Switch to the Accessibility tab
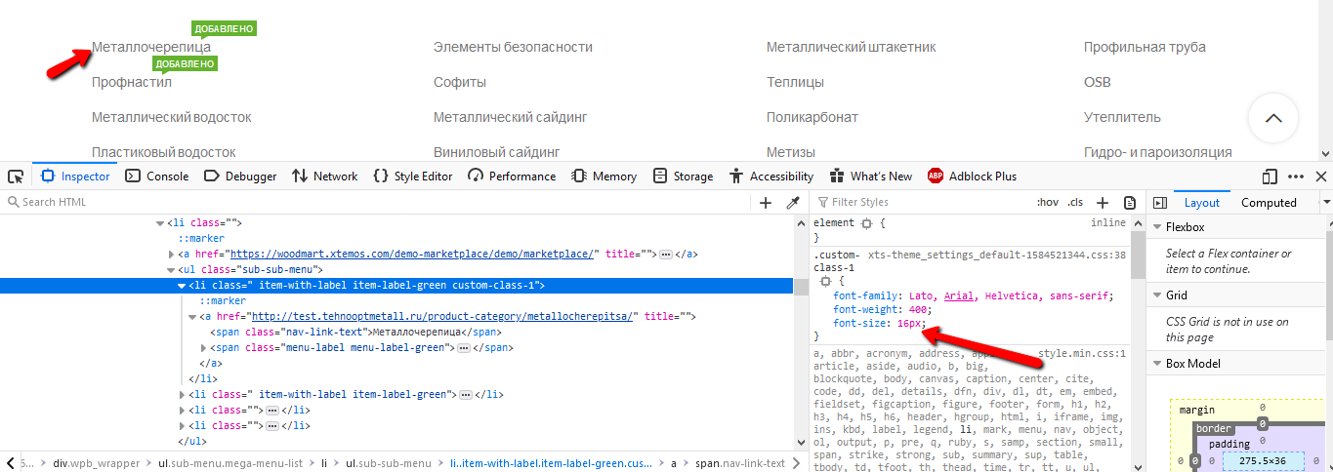 pyautogui.click(x=771, y=177)
